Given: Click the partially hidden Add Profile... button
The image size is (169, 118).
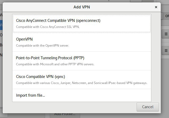Looking at the screenshot, I should pyautogui.click(x=65, y=115).
